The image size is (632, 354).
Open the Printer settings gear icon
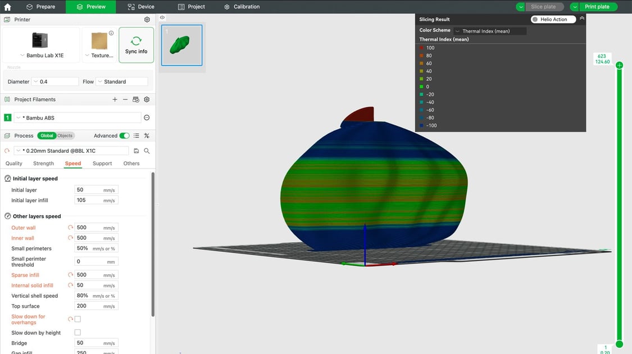tap(147, 19)
